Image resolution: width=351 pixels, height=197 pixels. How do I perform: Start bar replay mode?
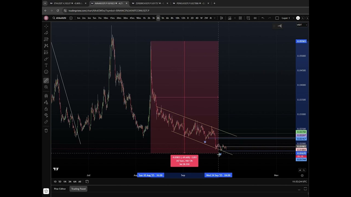pos(255,18)
